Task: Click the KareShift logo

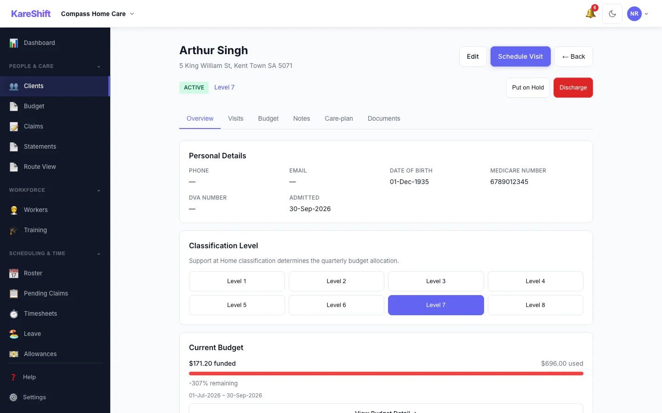Action: 31,14
